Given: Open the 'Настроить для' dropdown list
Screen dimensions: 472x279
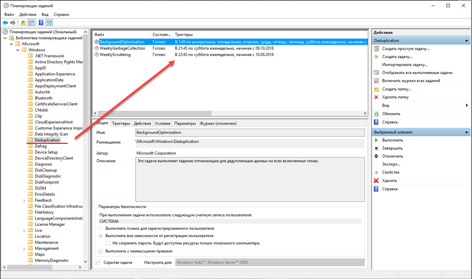Looking at the screenshot, I should click(x=361, y=262).
